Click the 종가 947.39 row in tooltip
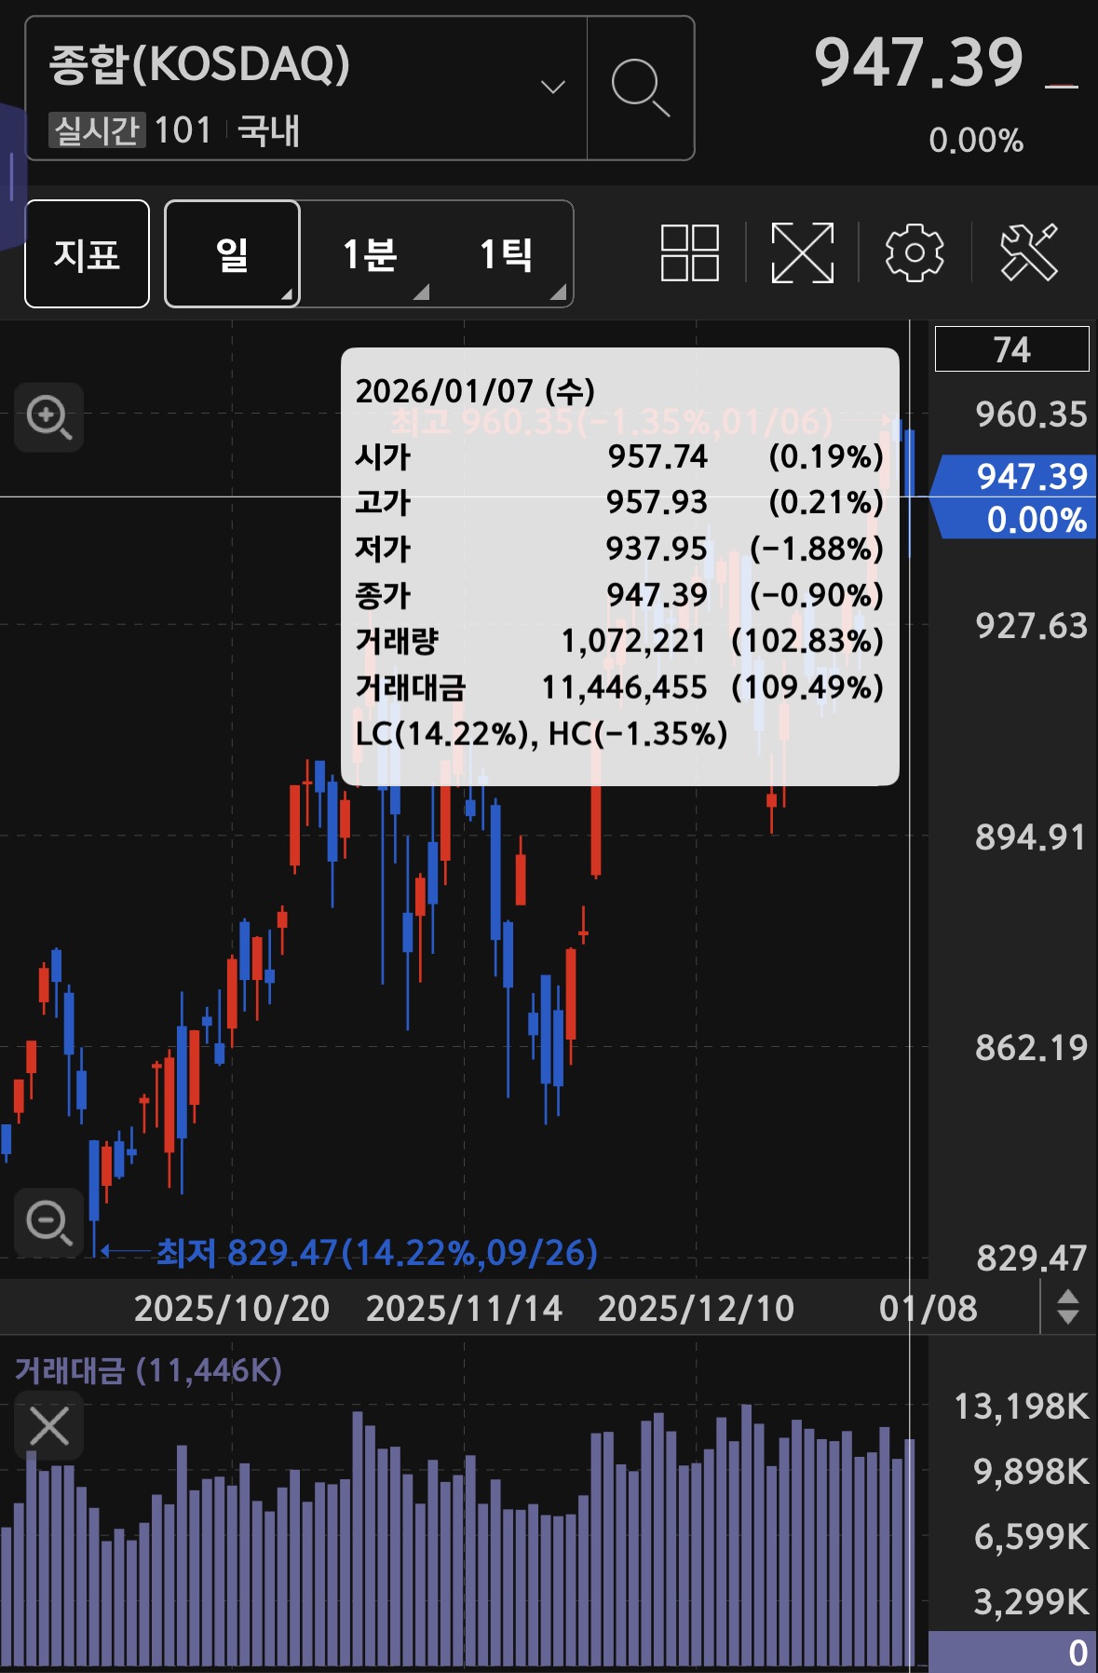This screenshot has height=1673, width=1098. point(619,594)
